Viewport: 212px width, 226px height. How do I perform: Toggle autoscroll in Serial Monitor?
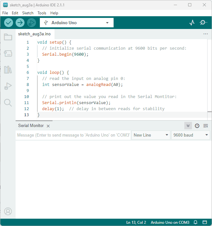(188, 126)
